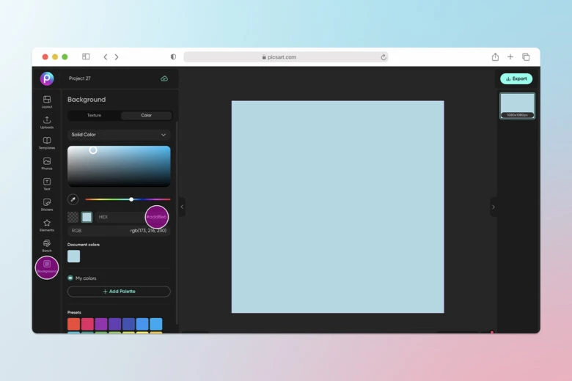Click the eyedropper color picker icon

(73, 199)
